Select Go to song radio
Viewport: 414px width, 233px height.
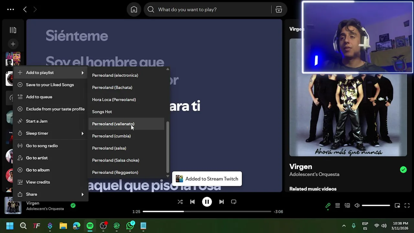[50, 146]
